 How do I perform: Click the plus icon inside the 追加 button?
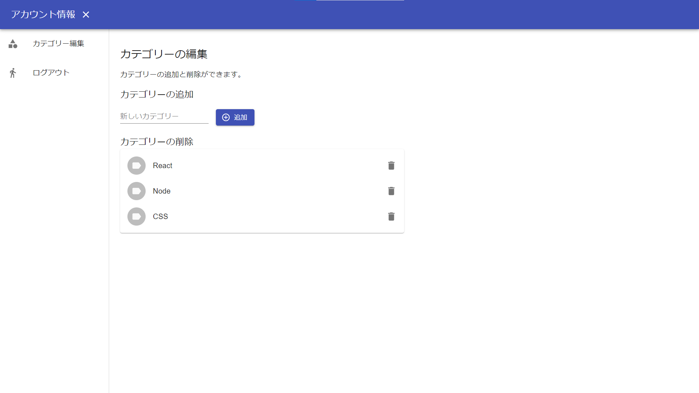226,117
